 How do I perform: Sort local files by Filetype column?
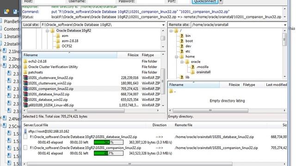(150, 55)
